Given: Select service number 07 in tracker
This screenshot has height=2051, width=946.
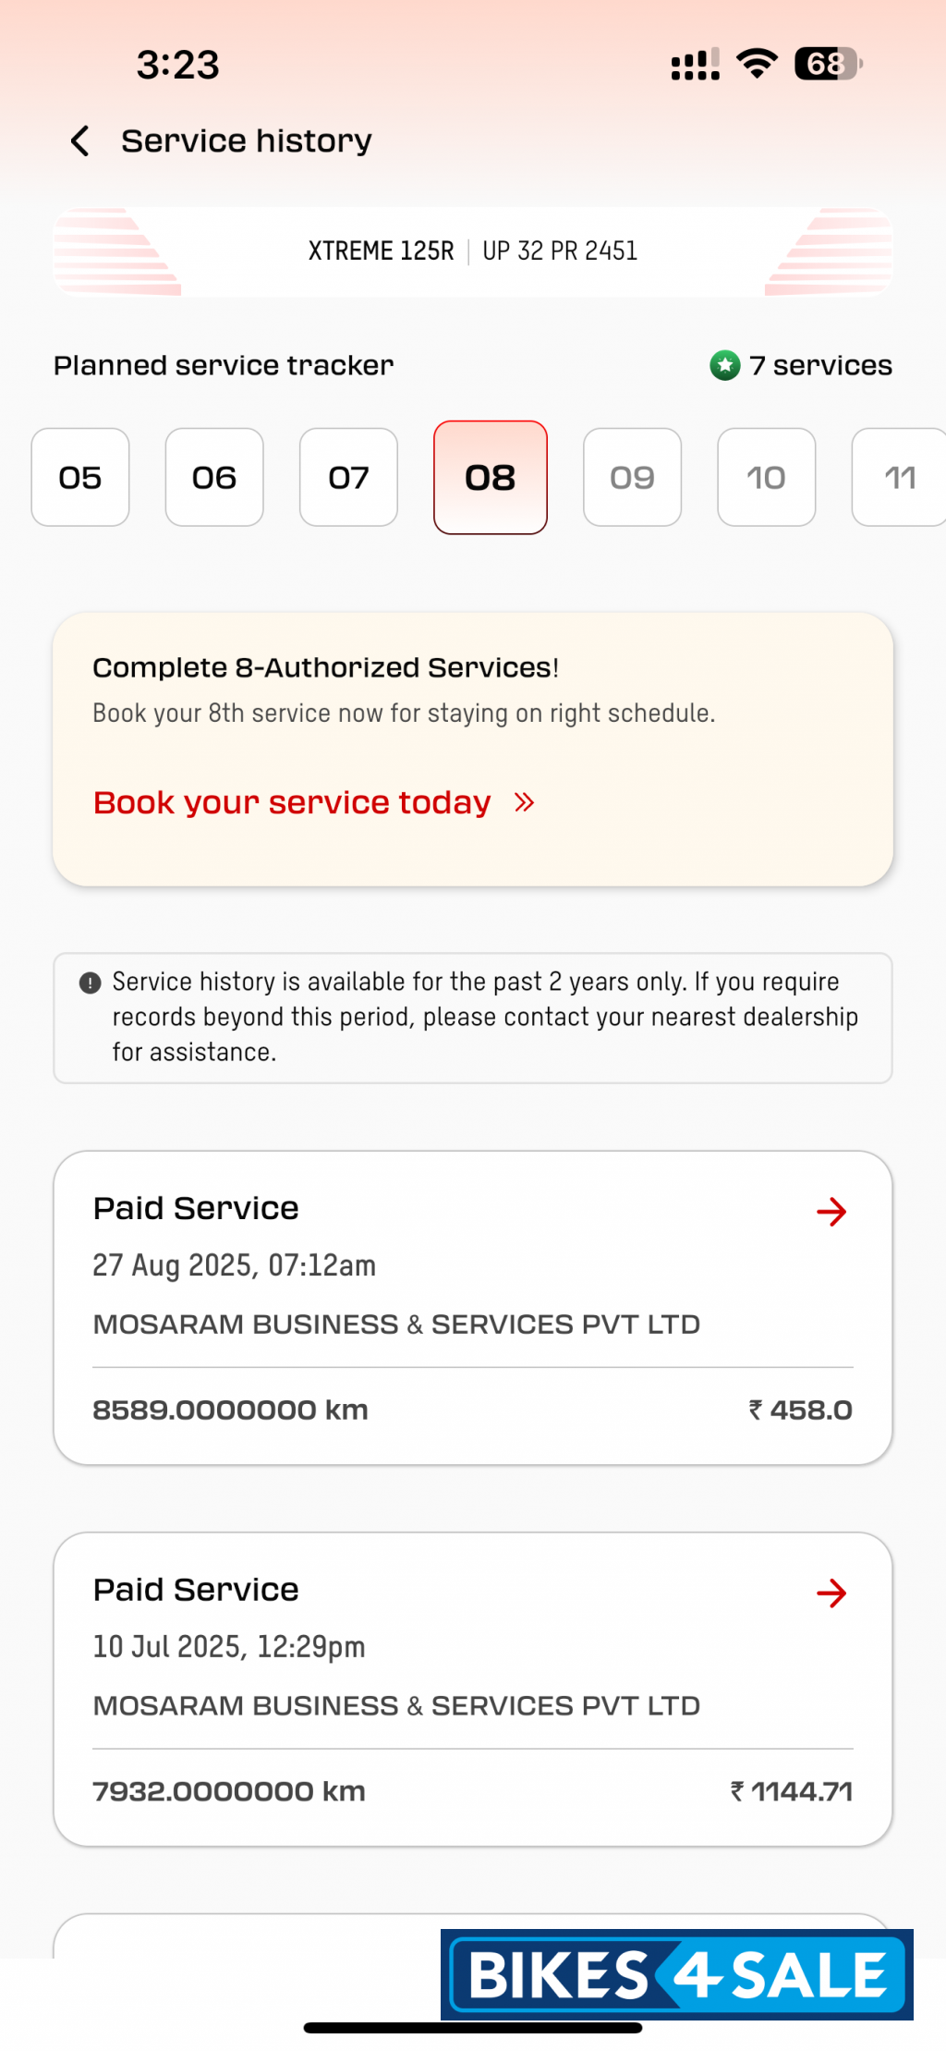Looking at the screenshot, I should pos(348,478).
